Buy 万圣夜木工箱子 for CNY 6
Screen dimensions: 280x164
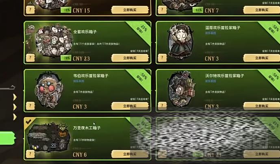(130, 154)
